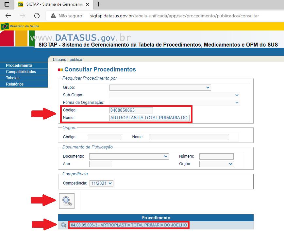Click the www.DATASUS.gov.br banner title
Screen dimensions: 284x233
click(81, 38)
